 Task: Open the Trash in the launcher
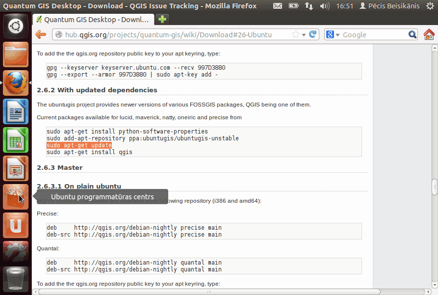[16, 279]
